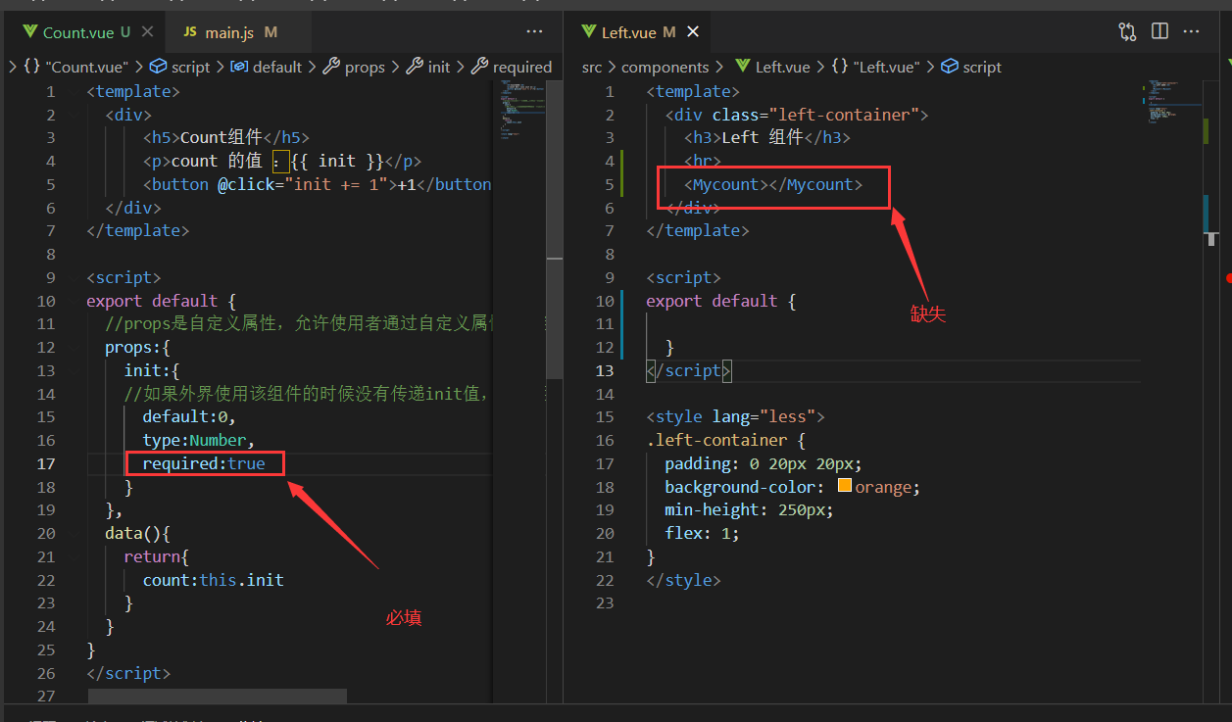Close the Left.vue tab

(693, 32)
